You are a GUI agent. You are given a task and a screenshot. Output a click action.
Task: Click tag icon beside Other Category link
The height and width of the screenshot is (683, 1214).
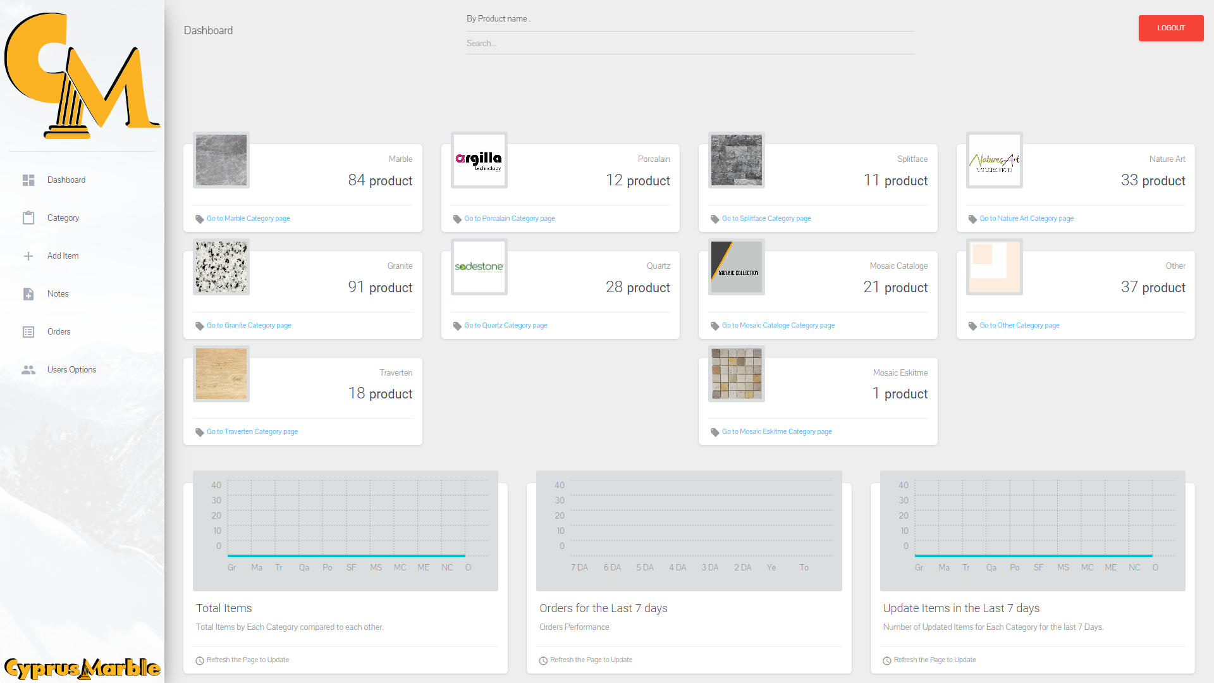972,326
